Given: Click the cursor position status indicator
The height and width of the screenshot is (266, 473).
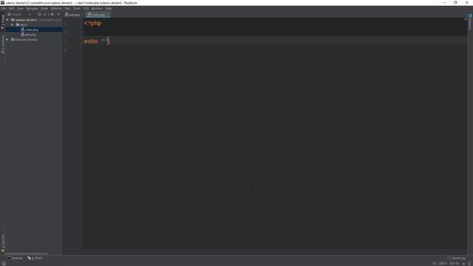Looking at the screenshot, I should pyautogui.click(x=434, y=264).
